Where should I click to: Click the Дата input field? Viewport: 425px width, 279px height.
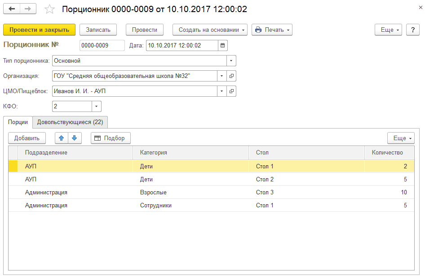pos(182,45)
